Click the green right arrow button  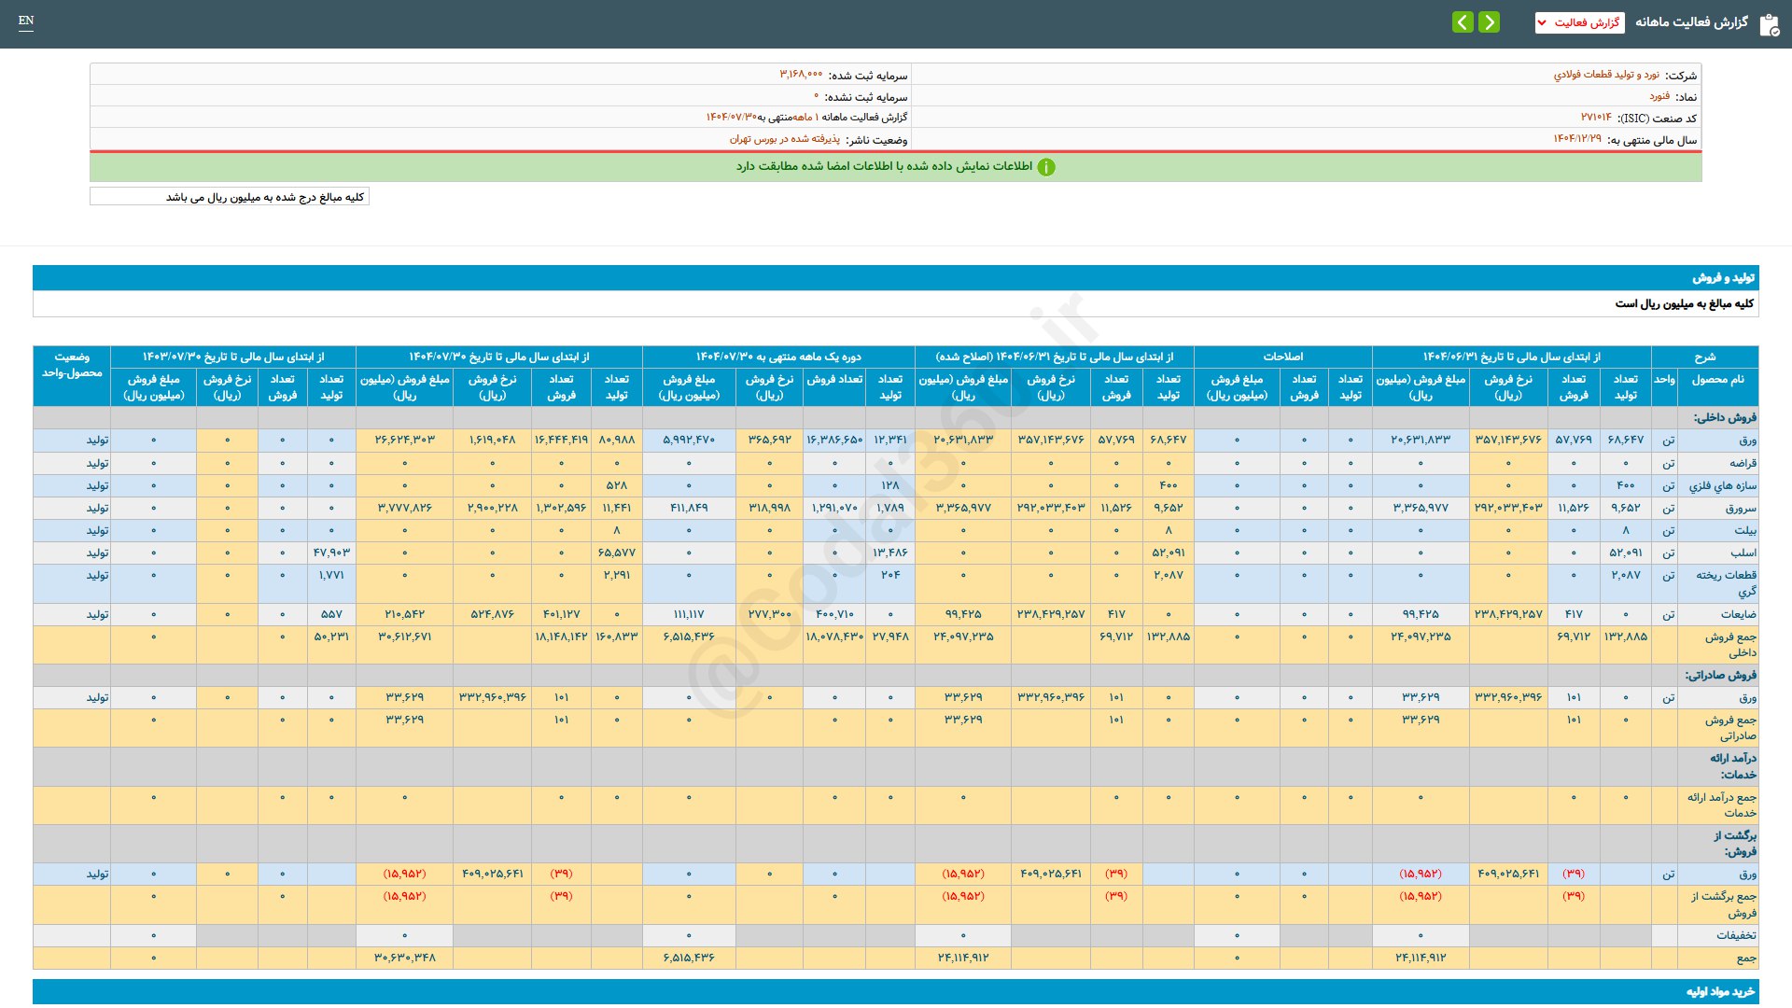click(1490, 22)
